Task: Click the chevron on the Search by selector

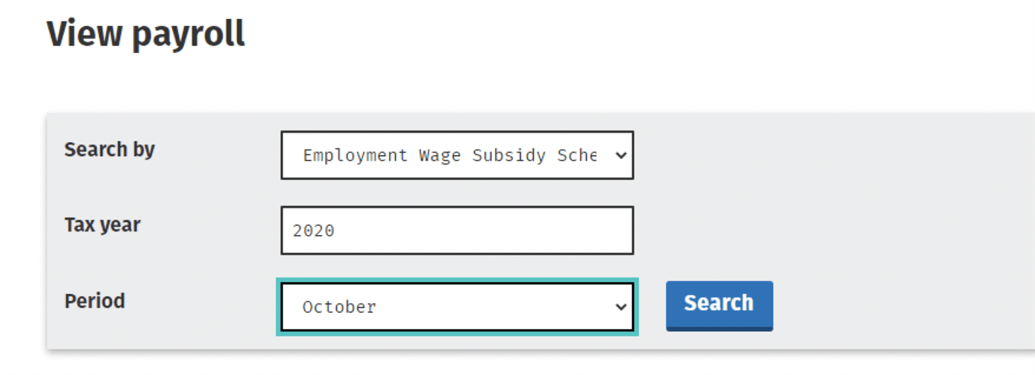Action: coord(620,155)
